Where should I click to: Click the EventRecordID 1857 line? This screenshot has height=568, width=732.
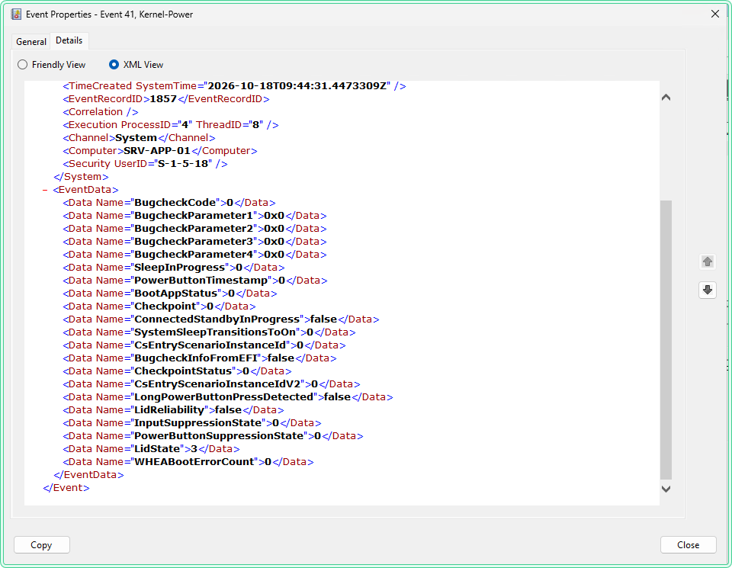pyautogui.click(x=166, y=99)
